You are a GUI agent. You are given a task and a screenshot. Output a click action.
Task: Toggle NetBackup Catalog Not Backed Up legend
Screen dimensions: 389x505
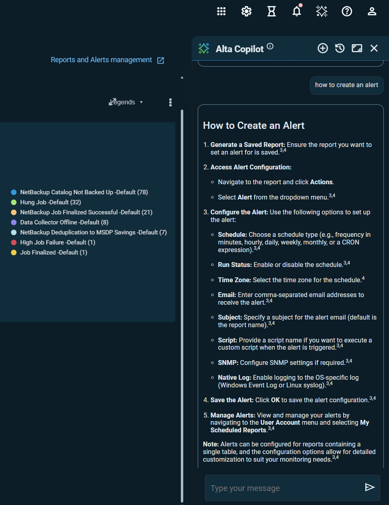84,192
